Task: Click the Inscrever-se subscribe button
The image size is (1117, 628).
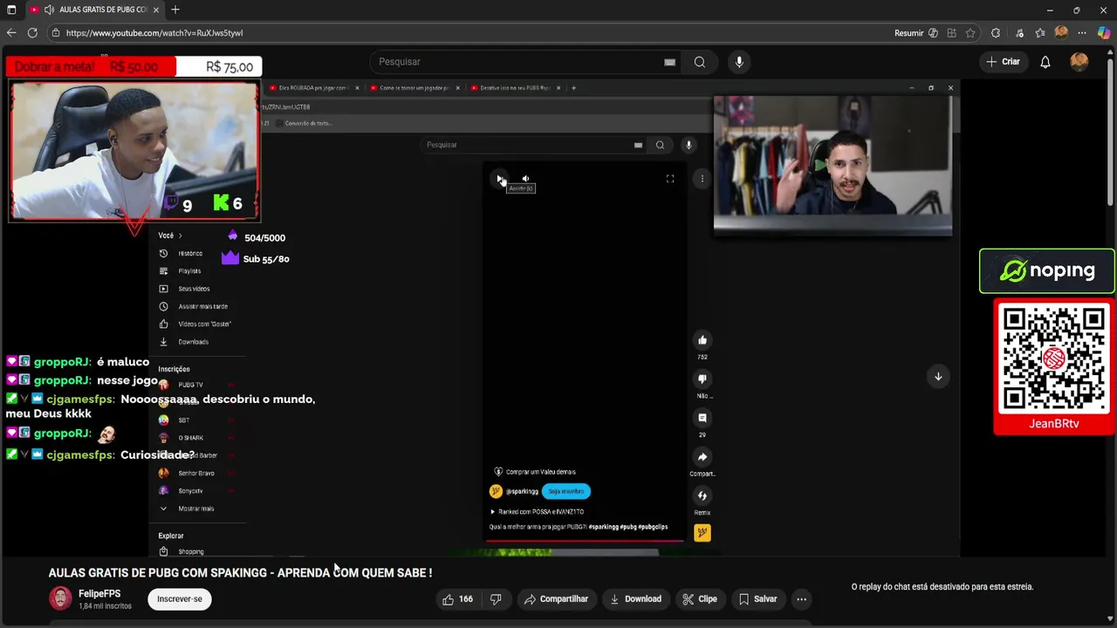Action: (180, 599)
